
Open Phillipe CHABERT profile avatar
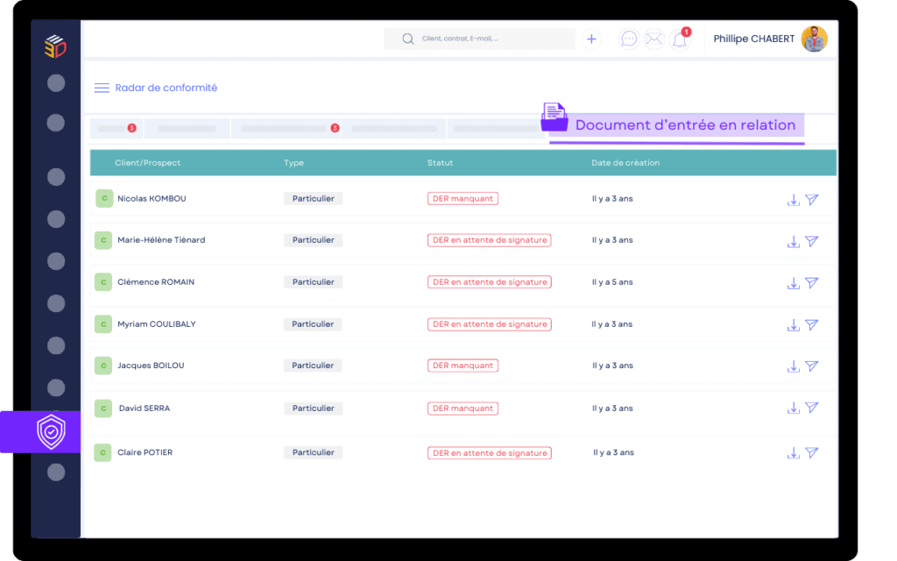[814, 39]
